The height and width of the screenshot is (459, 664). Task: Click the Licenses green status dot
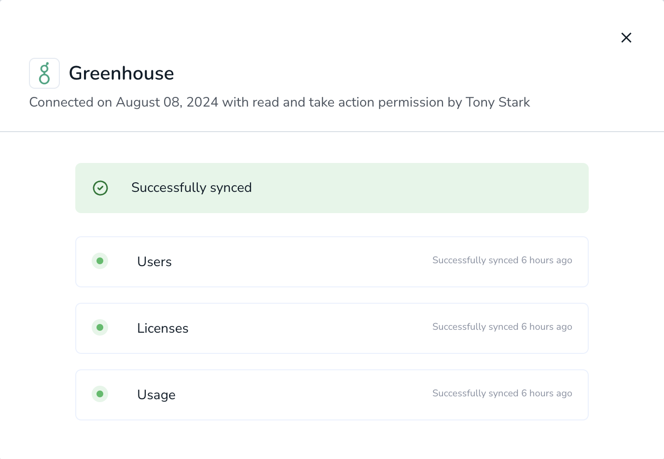100,327
